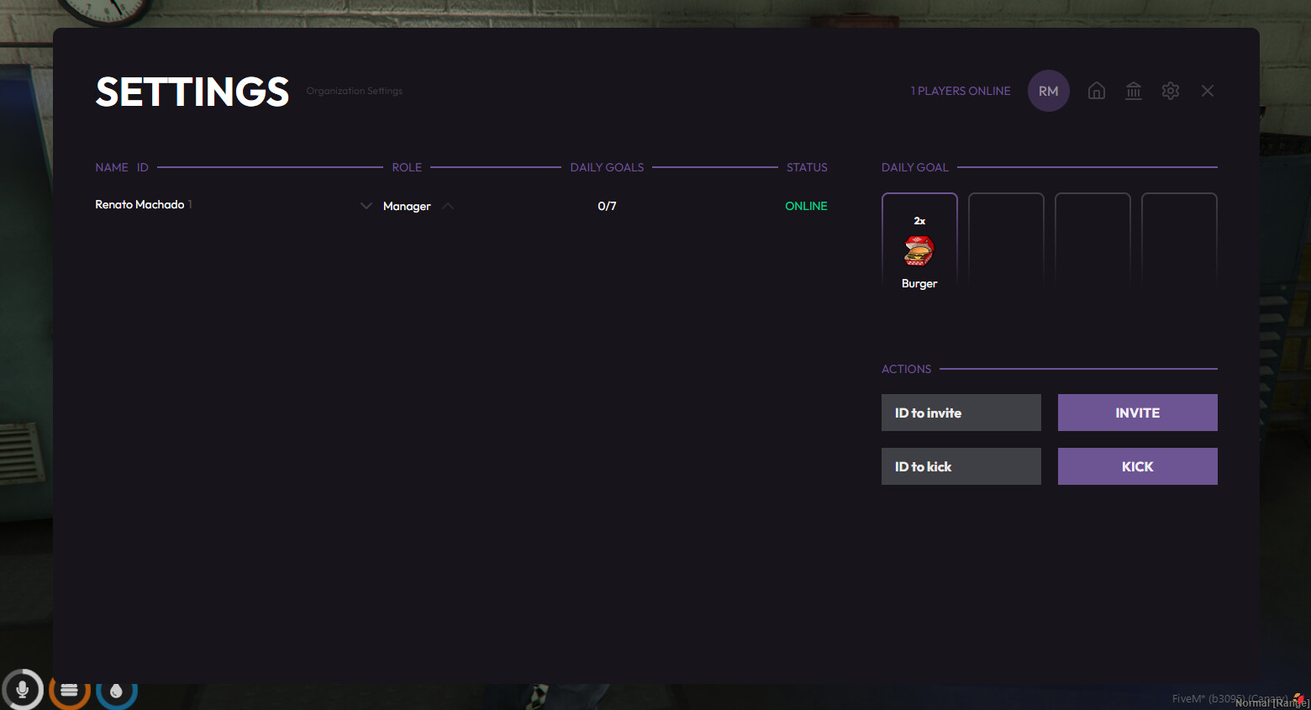Click the RM profile avatar
Viewport: 1311px width, 710px height.
coord(1049,91)
